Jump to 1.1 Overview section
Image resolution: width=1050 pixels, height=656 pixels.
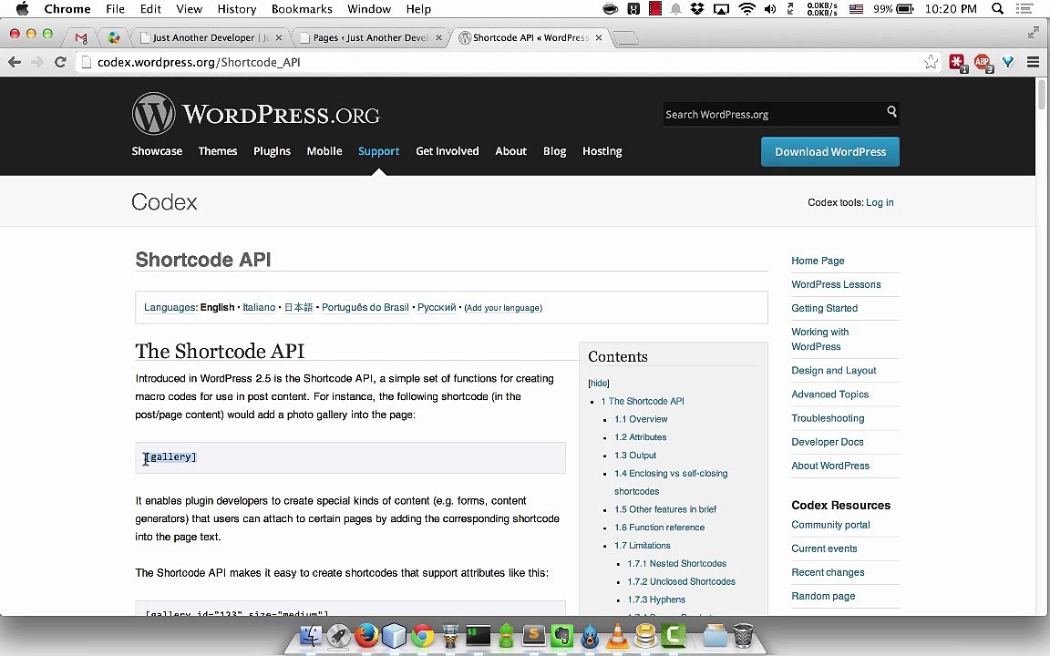click(641, 419)
